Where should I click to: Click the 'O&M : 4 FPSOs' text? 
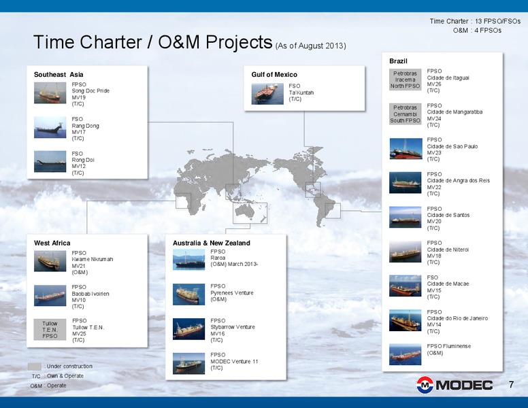(477, 31)
